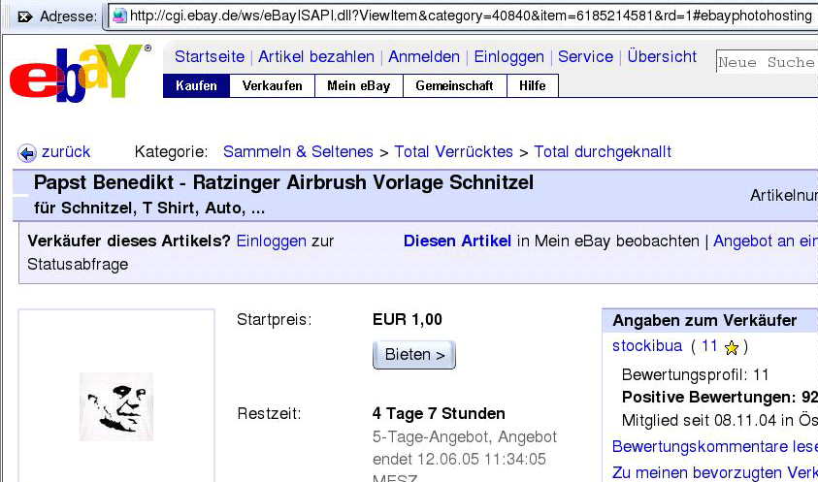Click the EUR 1,00 start price

[x=407, y=319]
